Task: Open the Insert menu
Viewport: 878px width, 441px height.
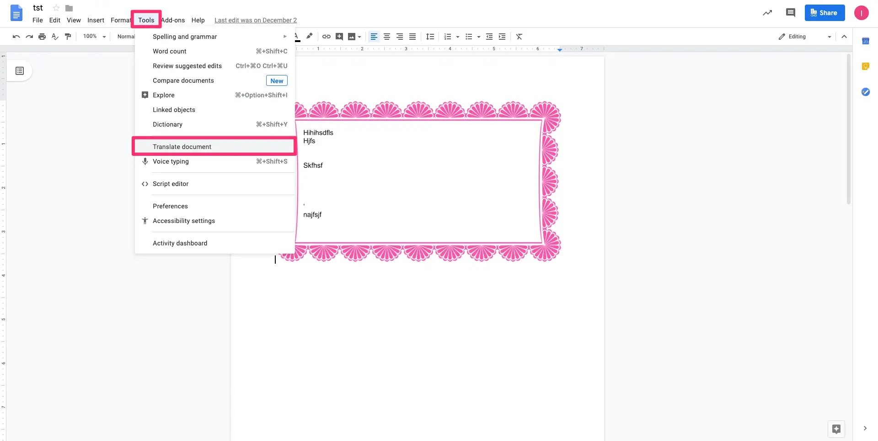Action: click(x=96, y=20)
